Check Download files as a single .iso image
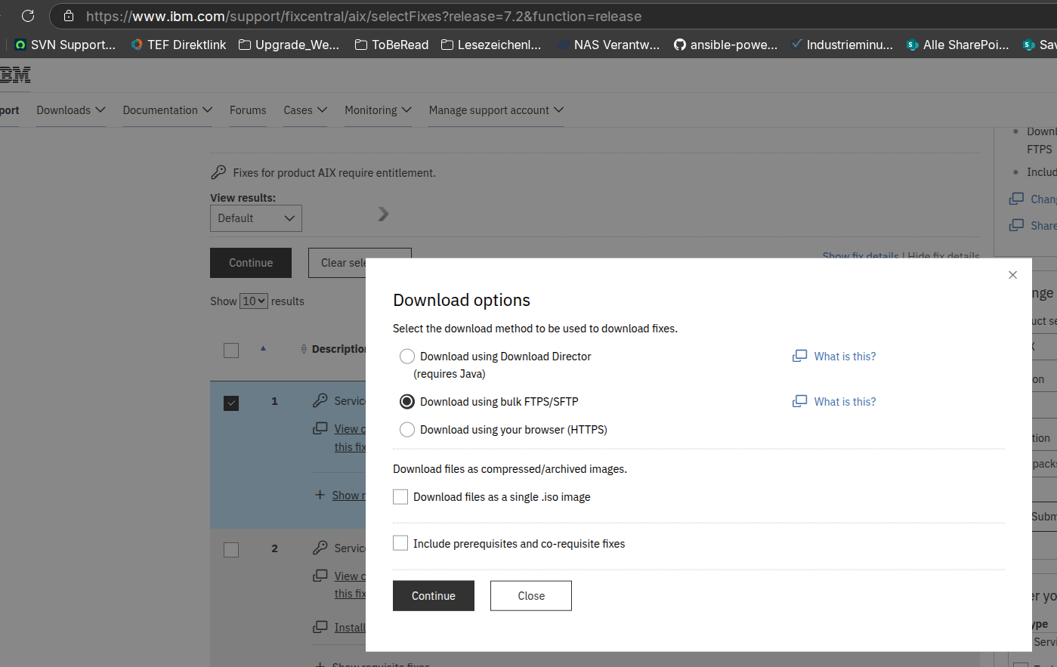The height and width of the screenshot is (667, 1057). pyautogui.click(x=400, y=497)
